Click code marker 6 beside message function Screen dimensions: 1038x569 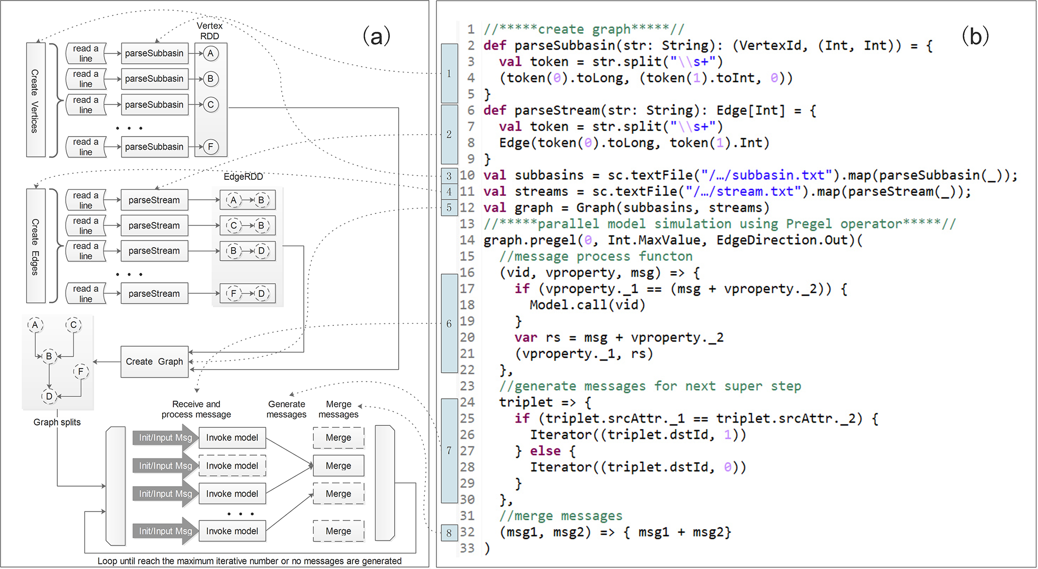[x=449, y=323]
